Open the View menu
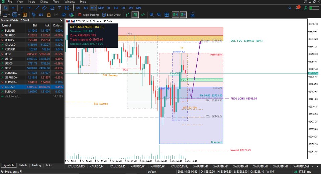321x174 pixels. (x=20, y=2)
